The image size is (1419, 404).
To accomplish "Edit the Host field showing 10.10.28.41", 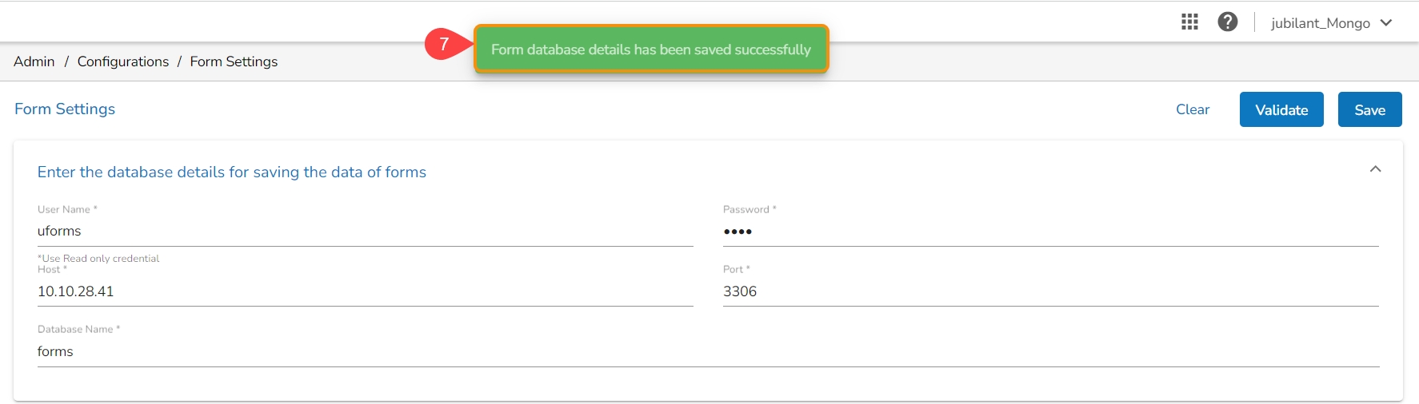I will tap(365, 291).
